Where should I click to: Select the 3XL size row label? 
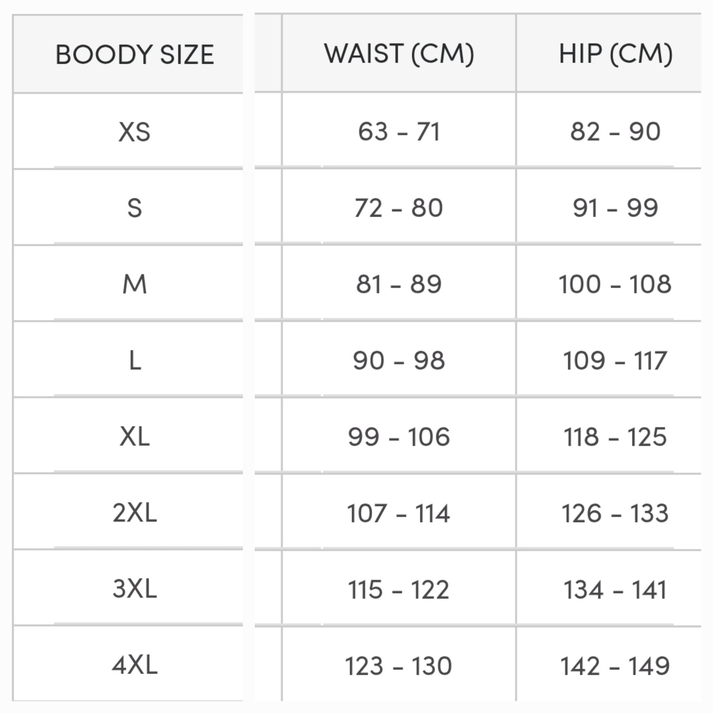(x=135, y=589)
